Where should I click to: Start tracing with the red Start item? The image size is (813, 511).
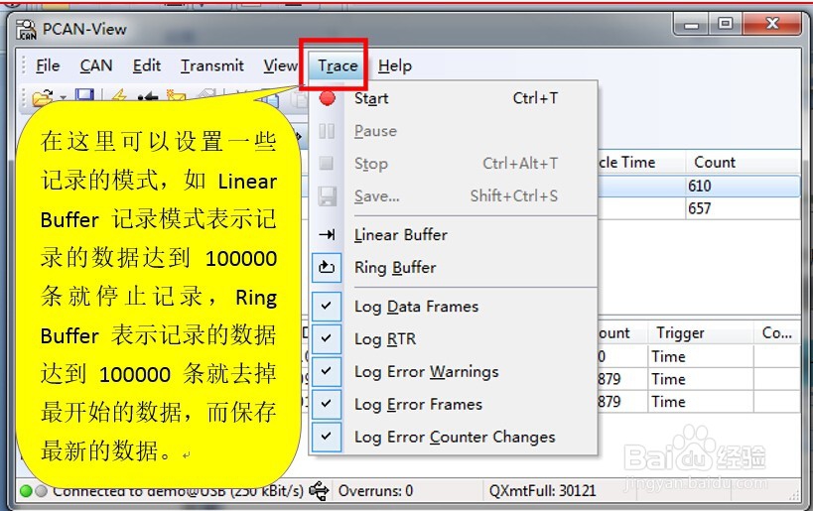[454, 98]
